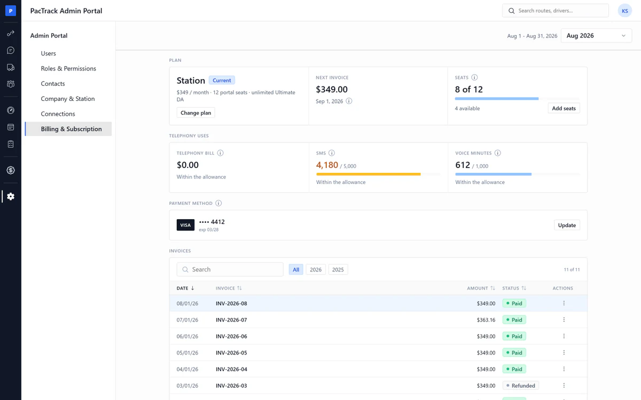This screenshot has width=641, height=400.
Task: Open actions menu for INV-2026-06
Action: [564, 337]
